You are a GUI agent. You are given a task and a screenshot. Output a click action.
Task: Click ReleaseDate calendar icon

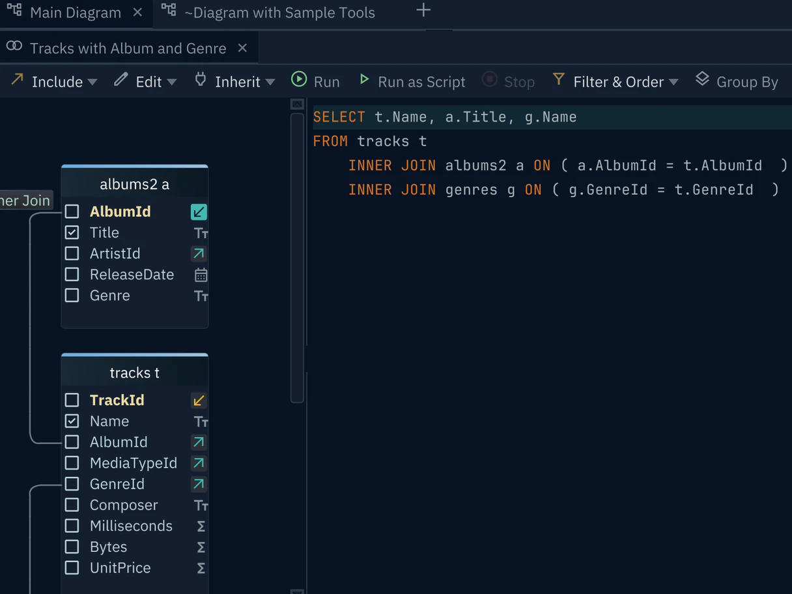201,275
